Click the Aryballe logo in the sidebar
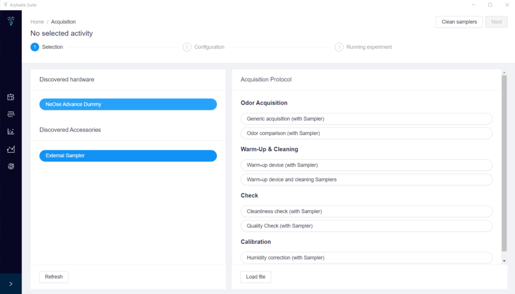Screen dimensions: 515x294 coord(11,21)
